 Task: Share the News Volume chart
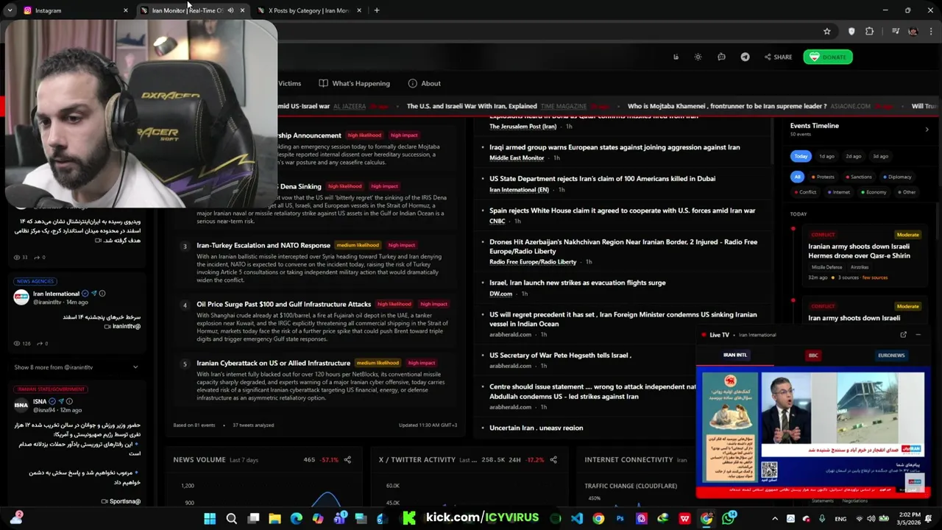347,459
